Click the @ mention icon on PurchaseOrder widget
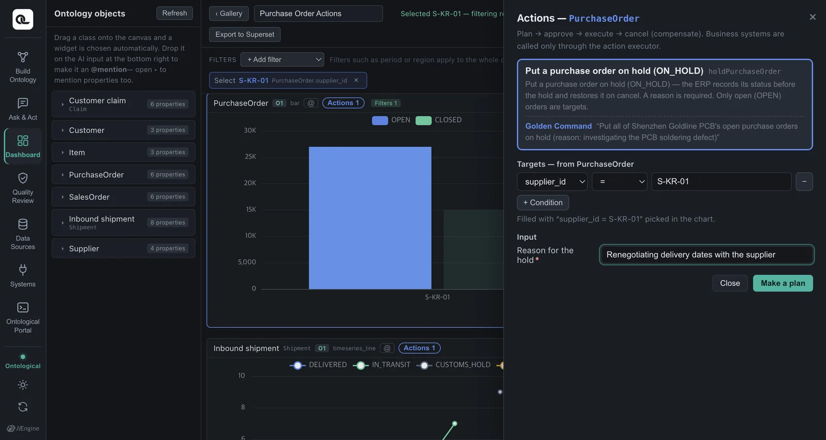This screenshot has height=440, width=826. 311,103
